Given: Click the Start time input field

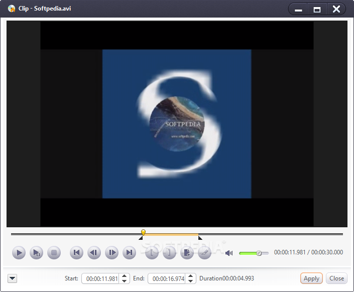Looking at the screenshot, I should click(x=101, y=278).
